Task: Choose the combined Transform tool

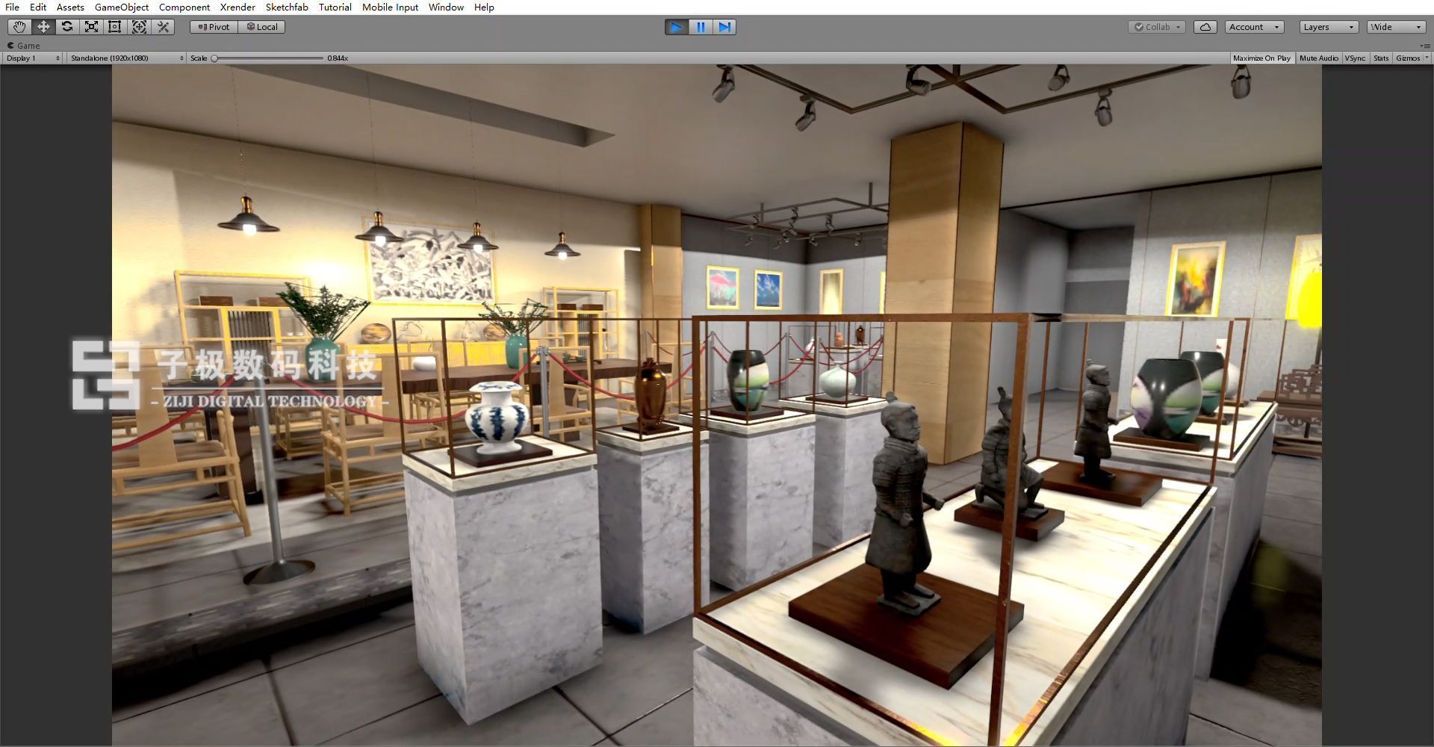Action: [x=140, y=27]
